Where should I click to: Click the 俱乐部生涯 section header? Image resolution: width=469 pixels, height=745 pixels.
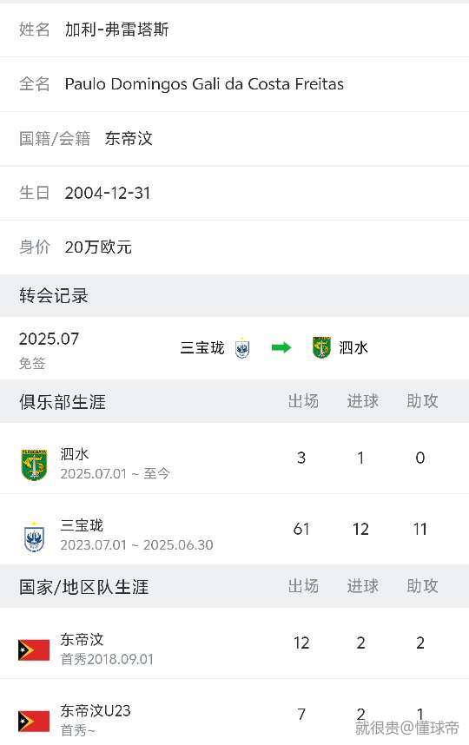click(x=63, y=401)
